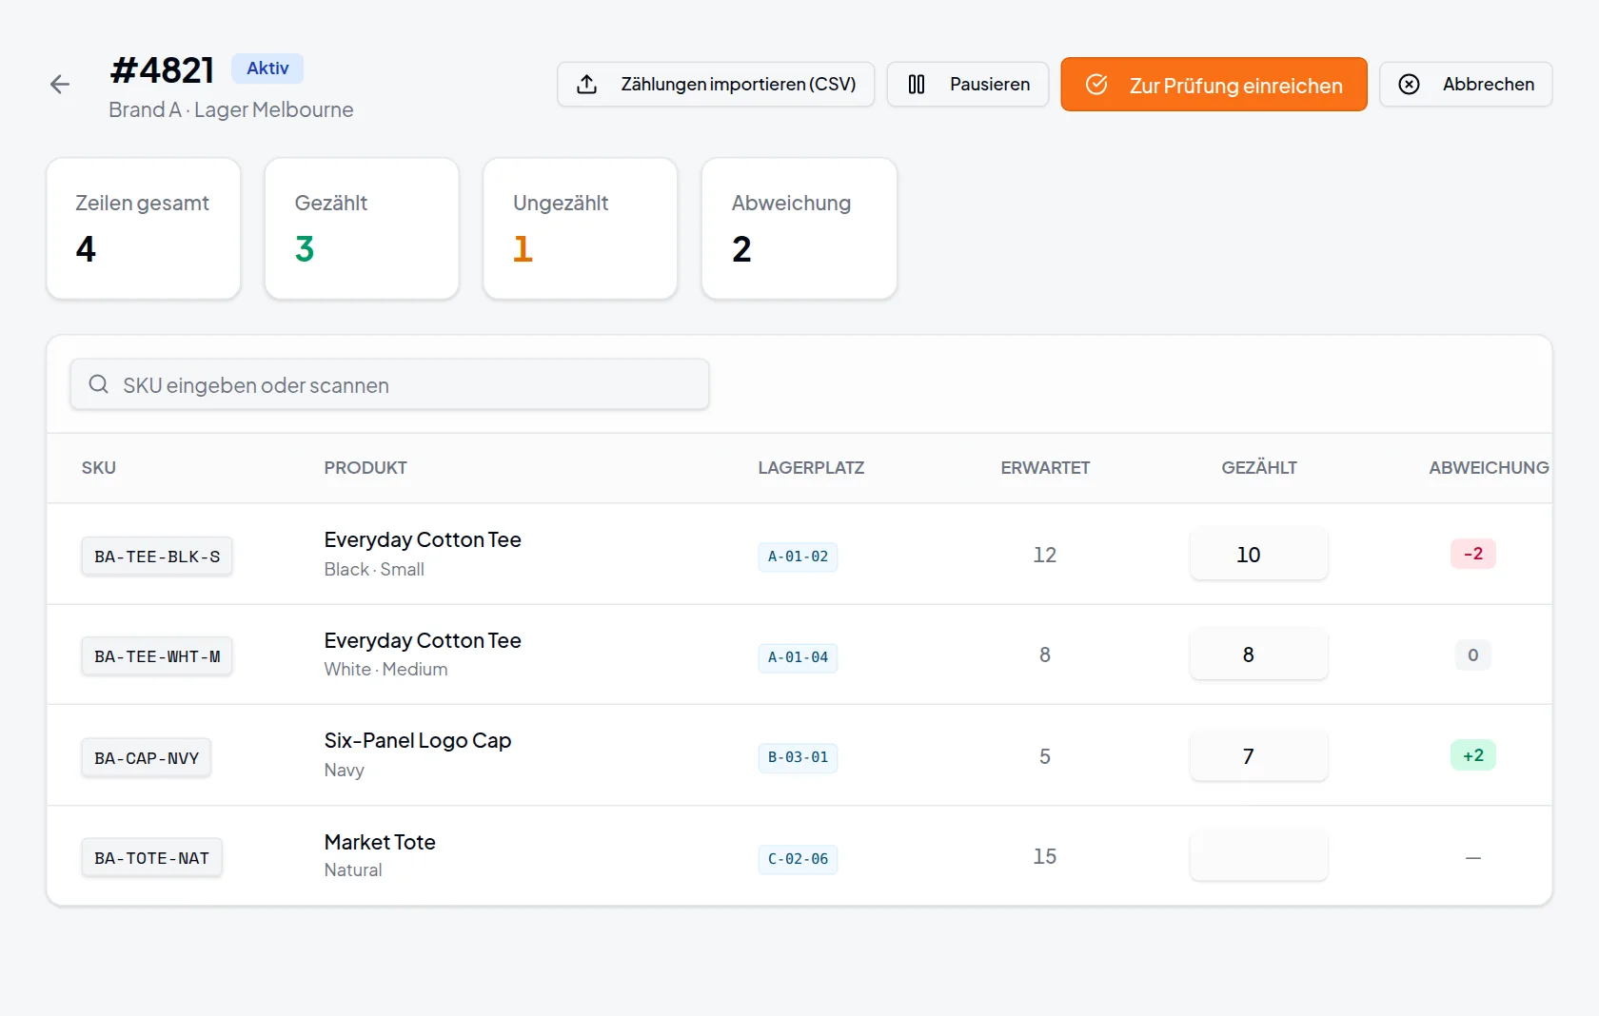The height and width of the screenshot is (1016, 1599).
Task: Click the empty count field for BA-TOTE-NAT
Action: click(1258, 856)
